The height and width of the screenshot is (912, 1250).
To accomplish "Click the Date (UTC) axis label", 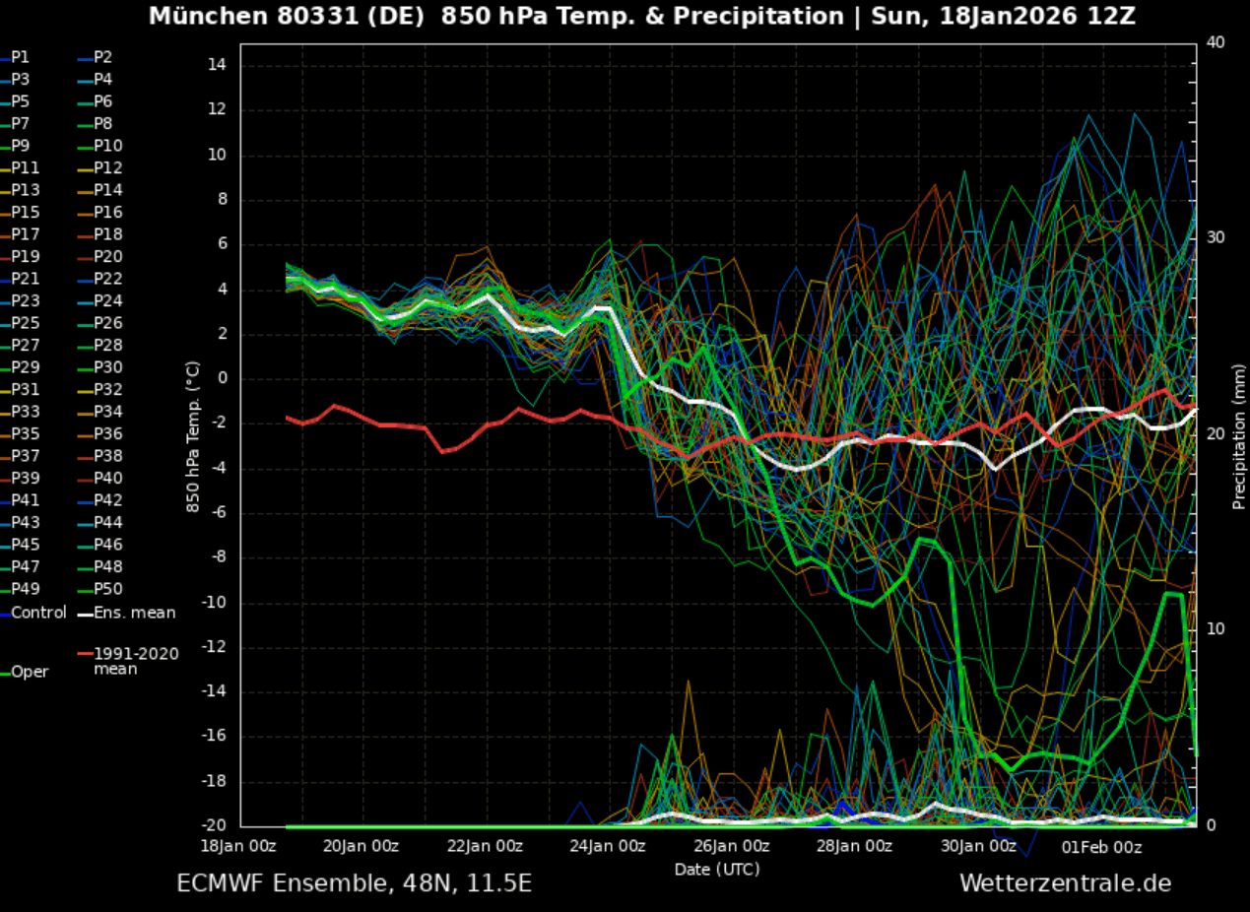I will pyautogui.click(x=716, y=869).
